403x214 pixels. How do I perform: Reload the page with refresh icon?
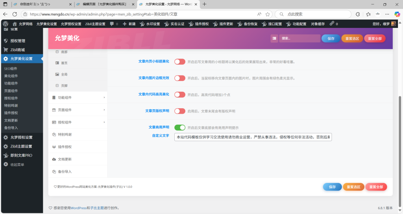pyautogui.click(x=15, y=15)
